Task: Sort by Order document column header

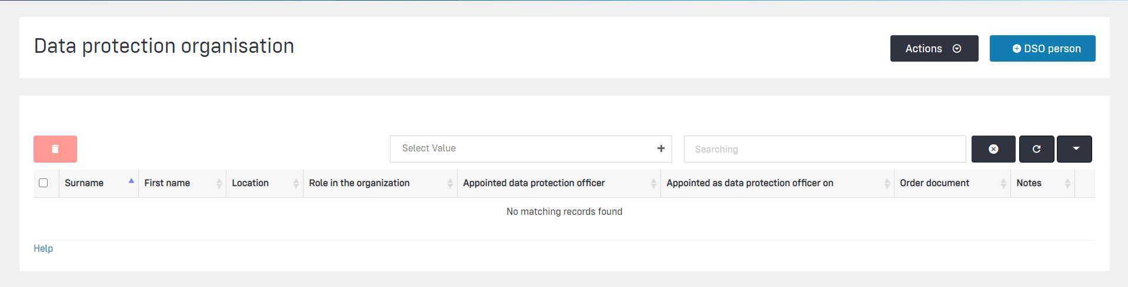Action: [x=934, y=183]
